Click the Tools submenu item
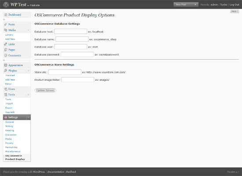This screenshot has width=242, height=176. [8, 99]
